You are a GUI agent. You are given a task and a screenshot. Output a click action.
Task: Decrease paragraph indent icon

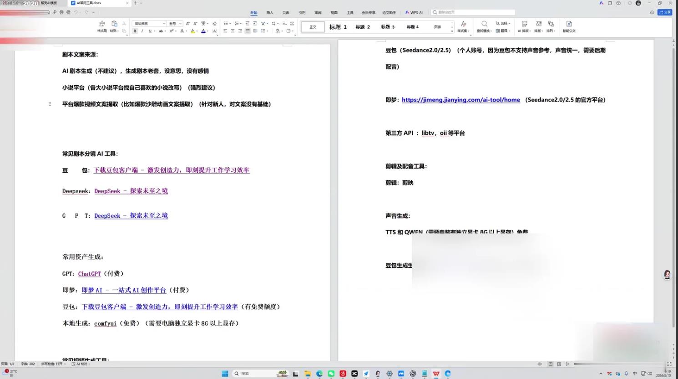248,24
